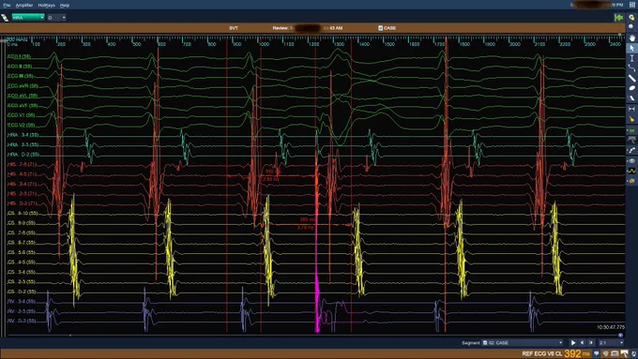This screenshot has height=359, width=638.
Task: Open the Segment 02 CASE dropdown
Action: (x=523, y=343)
